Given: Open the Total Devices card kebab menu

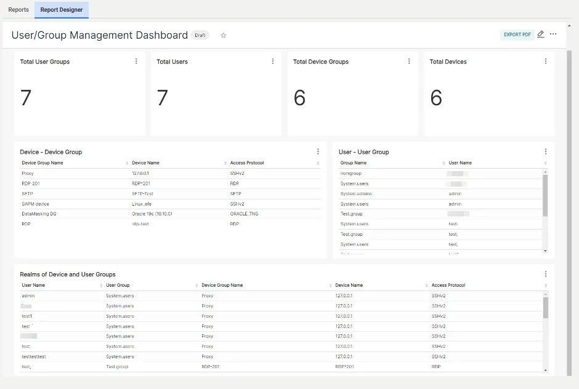Looking at the screenshot, I should [x=546, y=62].
